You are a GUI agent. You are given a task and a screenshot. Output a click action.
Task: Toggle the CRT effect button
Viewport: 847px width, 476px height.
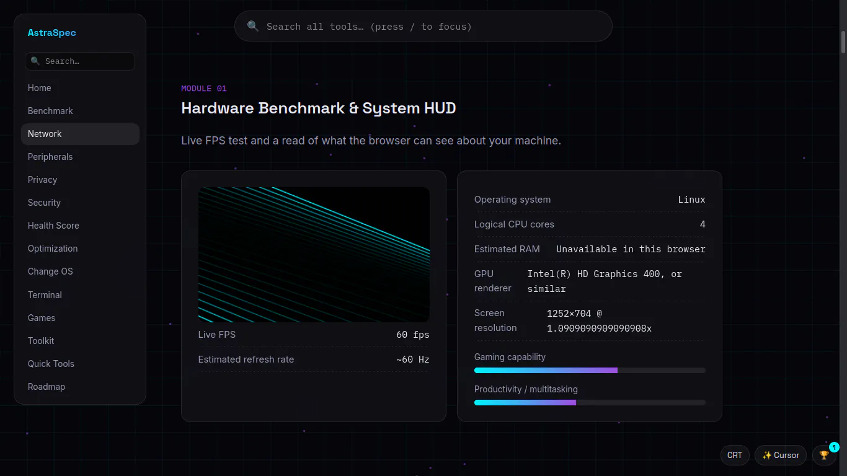click(x=735, y=455)
